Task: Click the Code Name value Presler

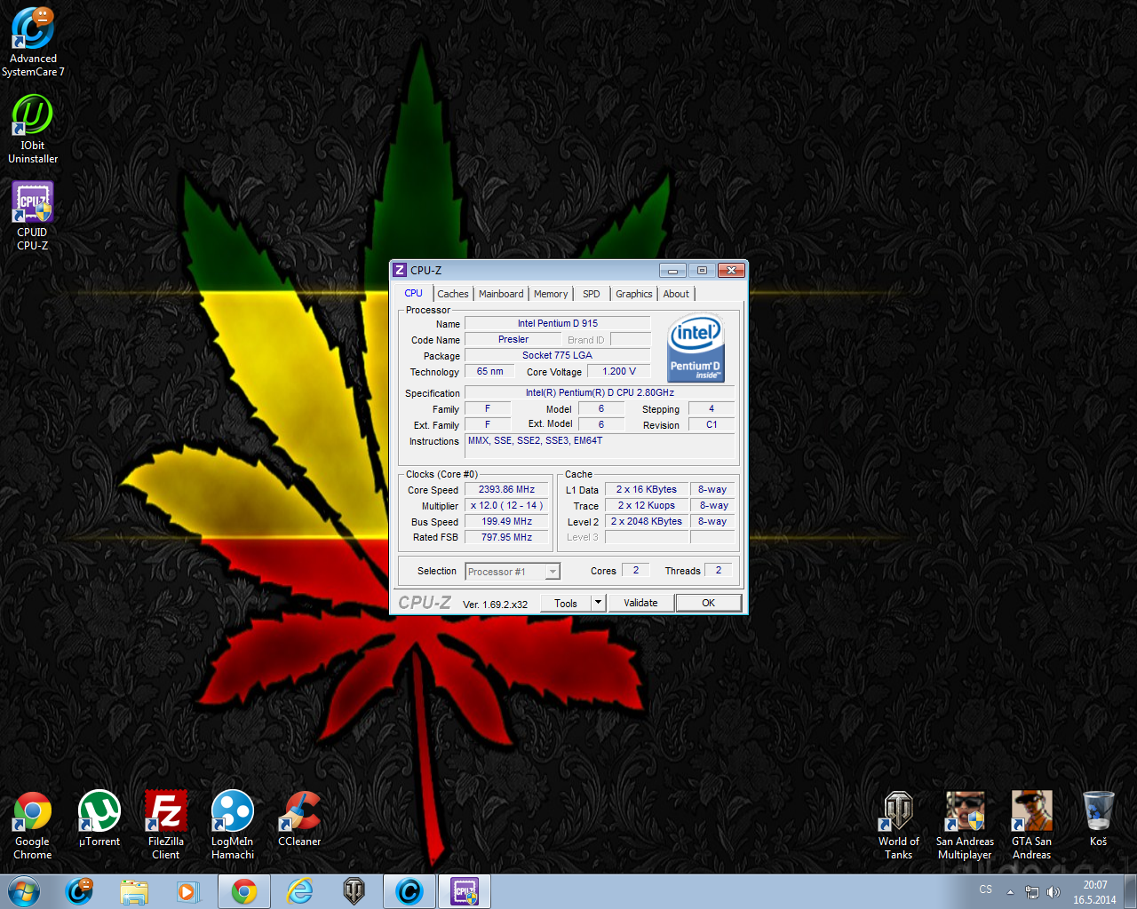Action: click(513, 339)
